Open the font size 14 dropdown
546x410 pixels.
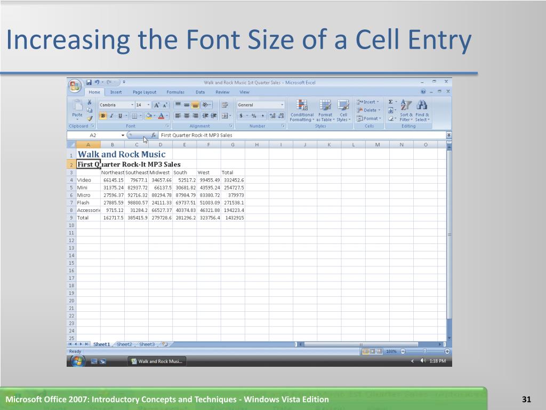[x=148, y=105]
